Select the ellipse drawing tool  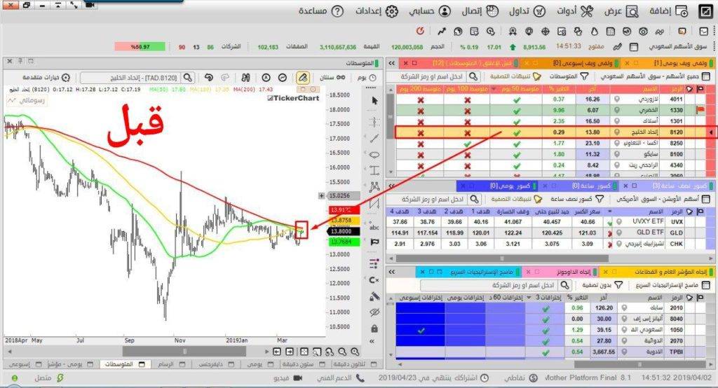(374, 155)
